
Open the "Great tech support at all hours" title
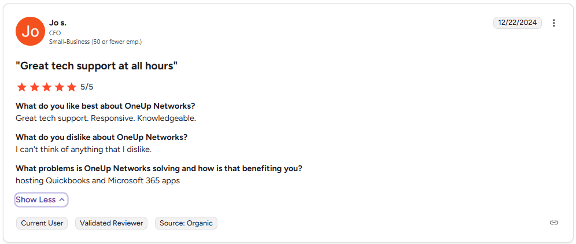[97, 66]
